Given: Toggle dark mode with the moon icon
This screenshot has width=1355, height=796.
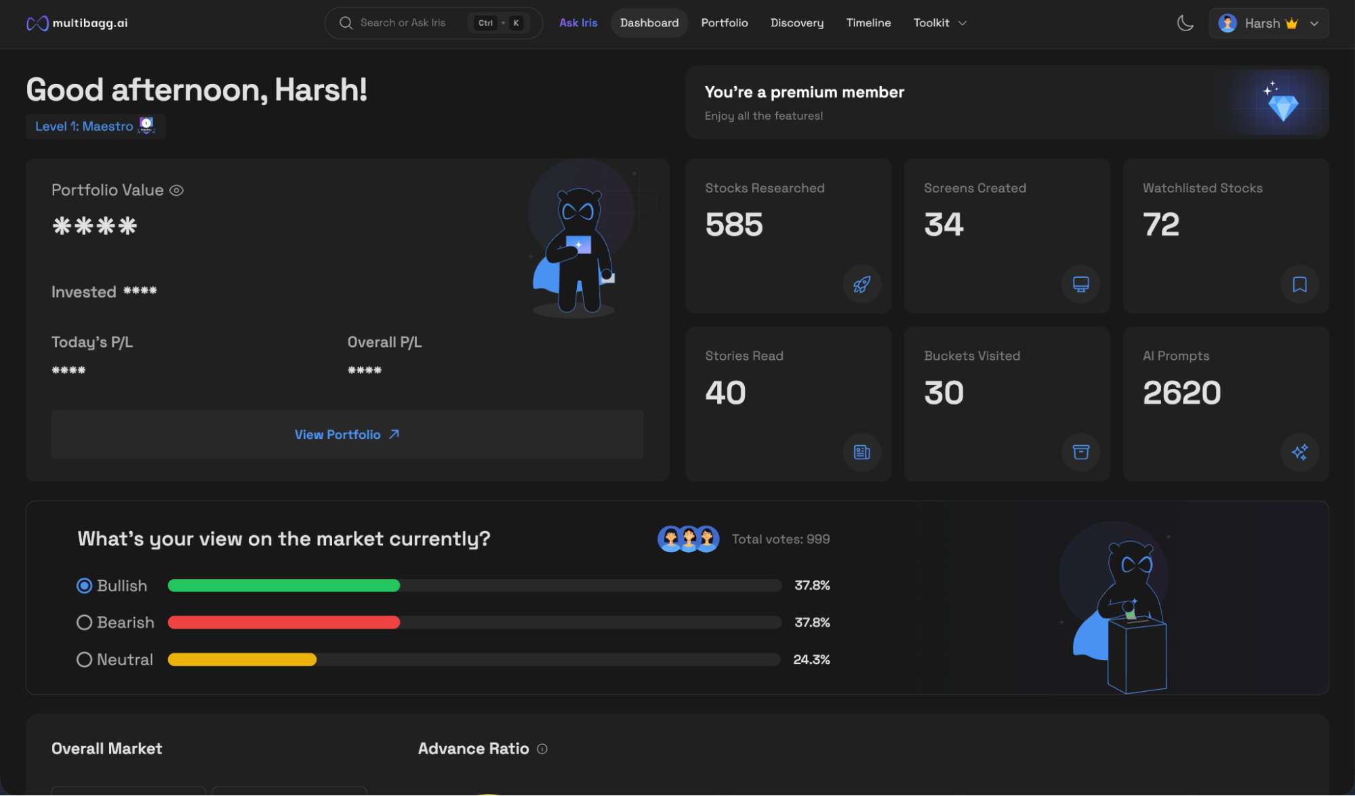Looking at the screenshot, I should pos(1185,23).
